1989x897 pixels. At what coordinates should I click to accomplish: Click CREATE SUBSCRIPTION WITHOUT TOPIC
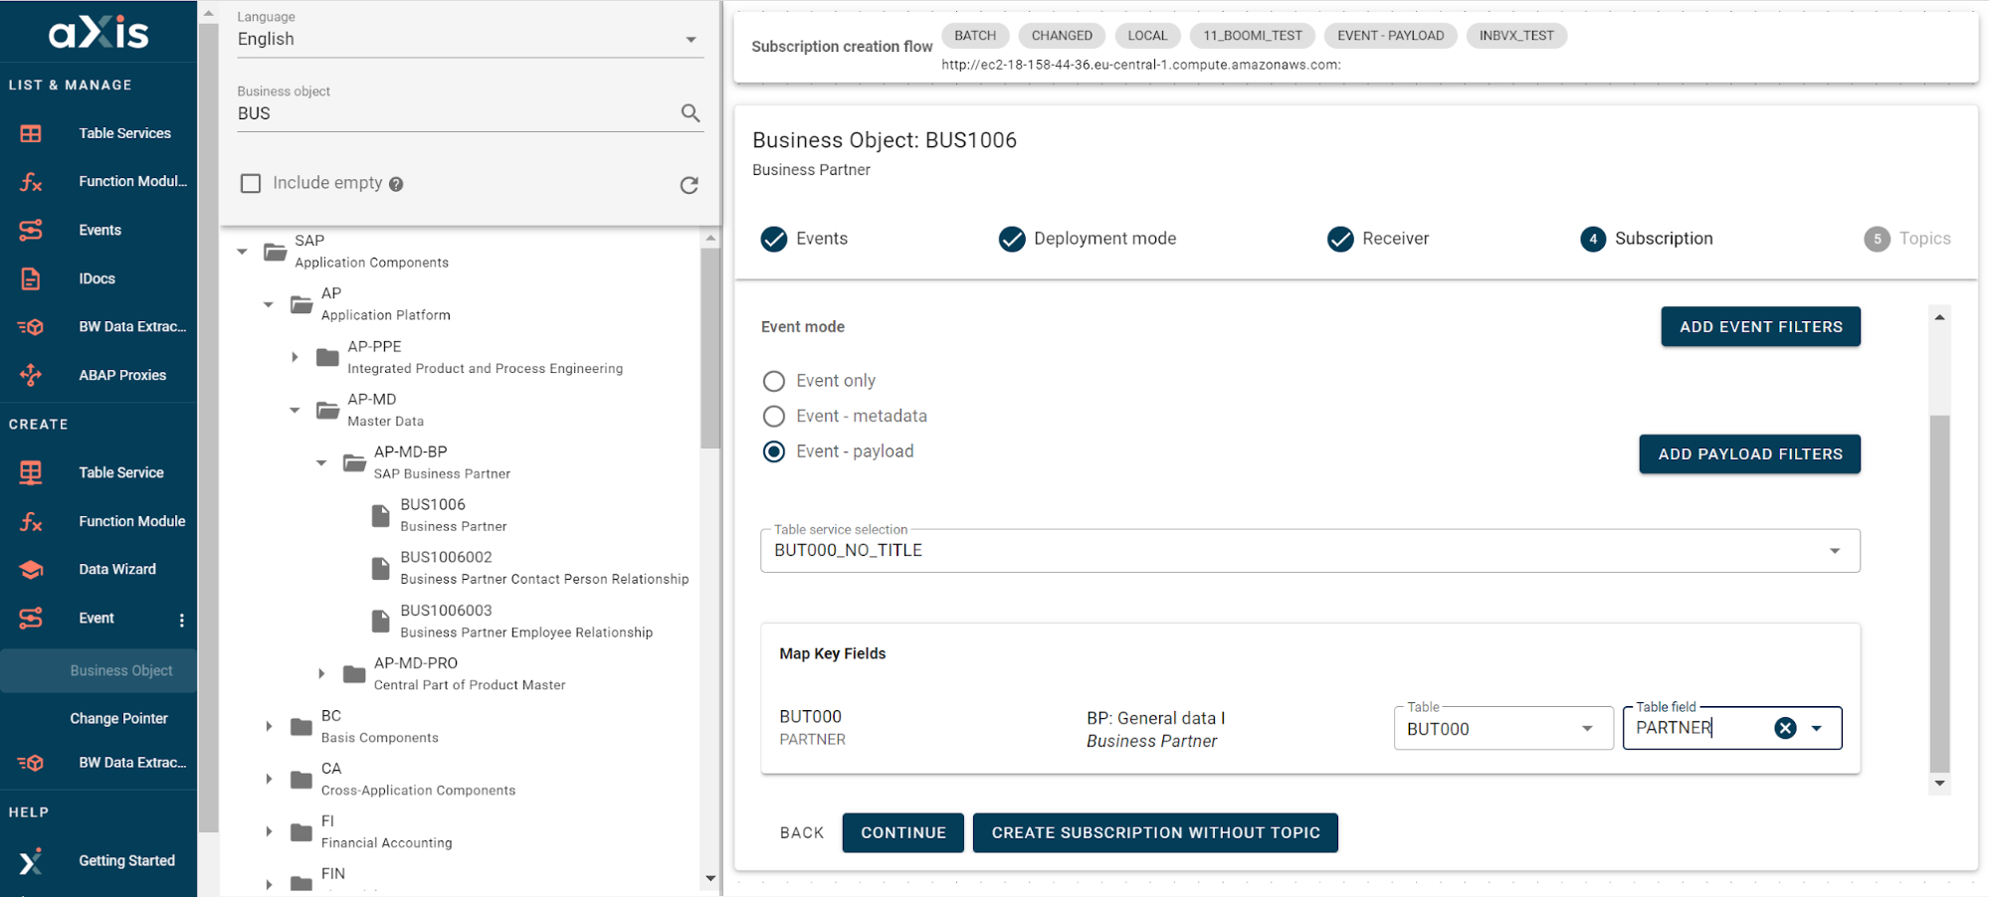click(1155, 832)
